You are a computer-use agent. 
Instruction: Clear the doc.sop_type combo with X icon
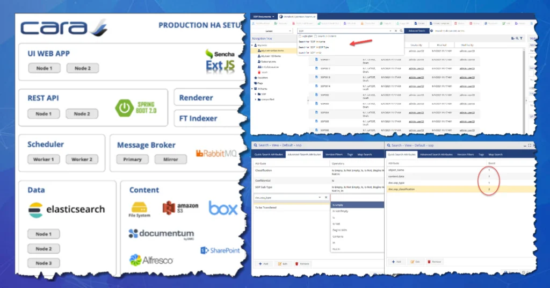tap(326, 198)
